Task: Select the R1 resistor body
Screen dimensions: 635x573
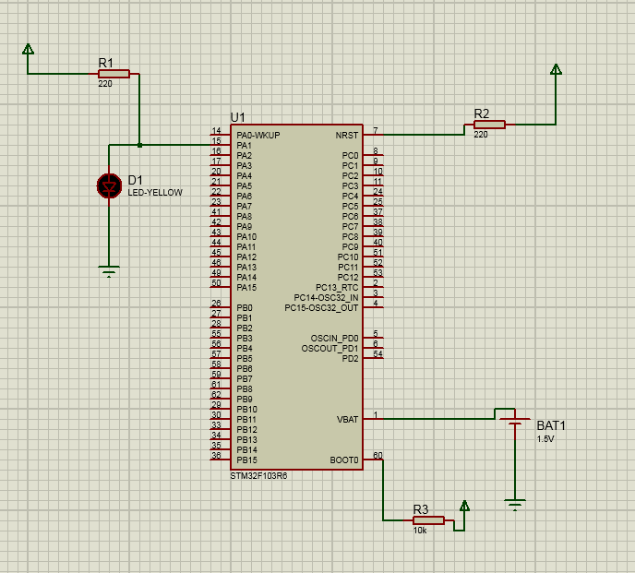Action: point(114,74)
